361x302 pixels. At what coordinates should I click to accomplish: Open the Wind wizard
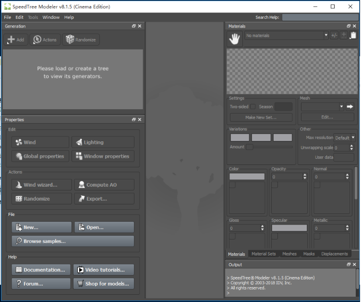click(41, 185)
